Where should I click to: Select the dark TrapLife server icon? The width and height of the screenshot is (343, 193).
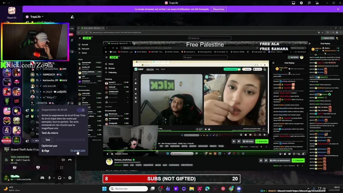[7, 121]
